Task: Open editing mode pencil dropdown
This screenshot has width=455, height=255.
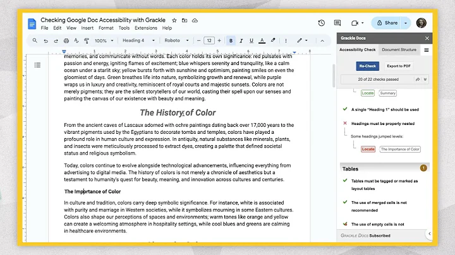Action: (302, 40)
